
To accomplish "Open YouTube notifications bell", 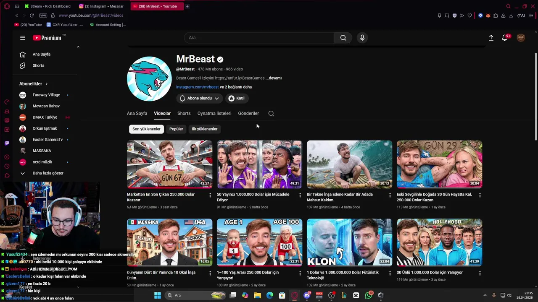I will click(x=505, y=38).
